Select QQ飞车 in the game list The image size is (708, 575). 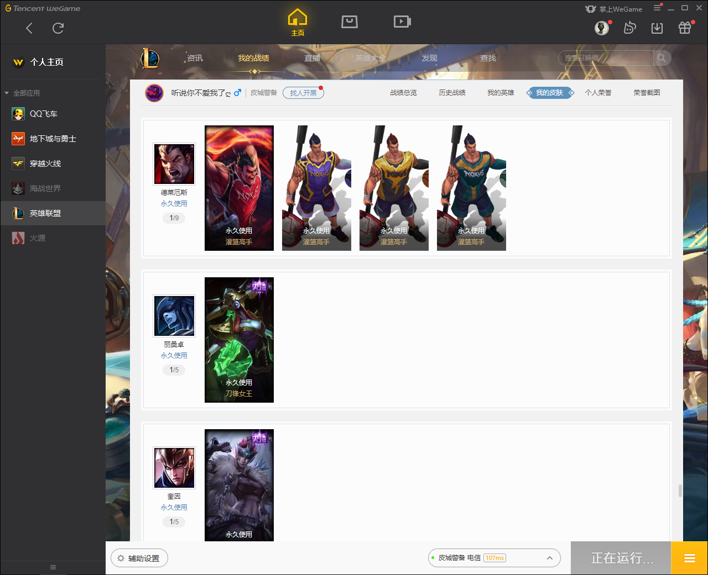(53, 114)
